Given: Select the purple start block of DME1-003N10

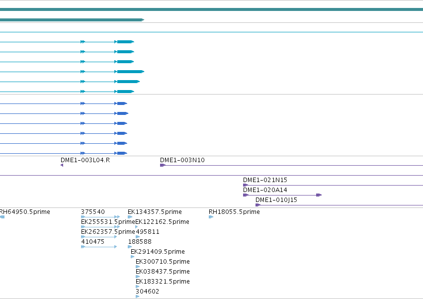Looking at the screenshot, I should 163,165.
